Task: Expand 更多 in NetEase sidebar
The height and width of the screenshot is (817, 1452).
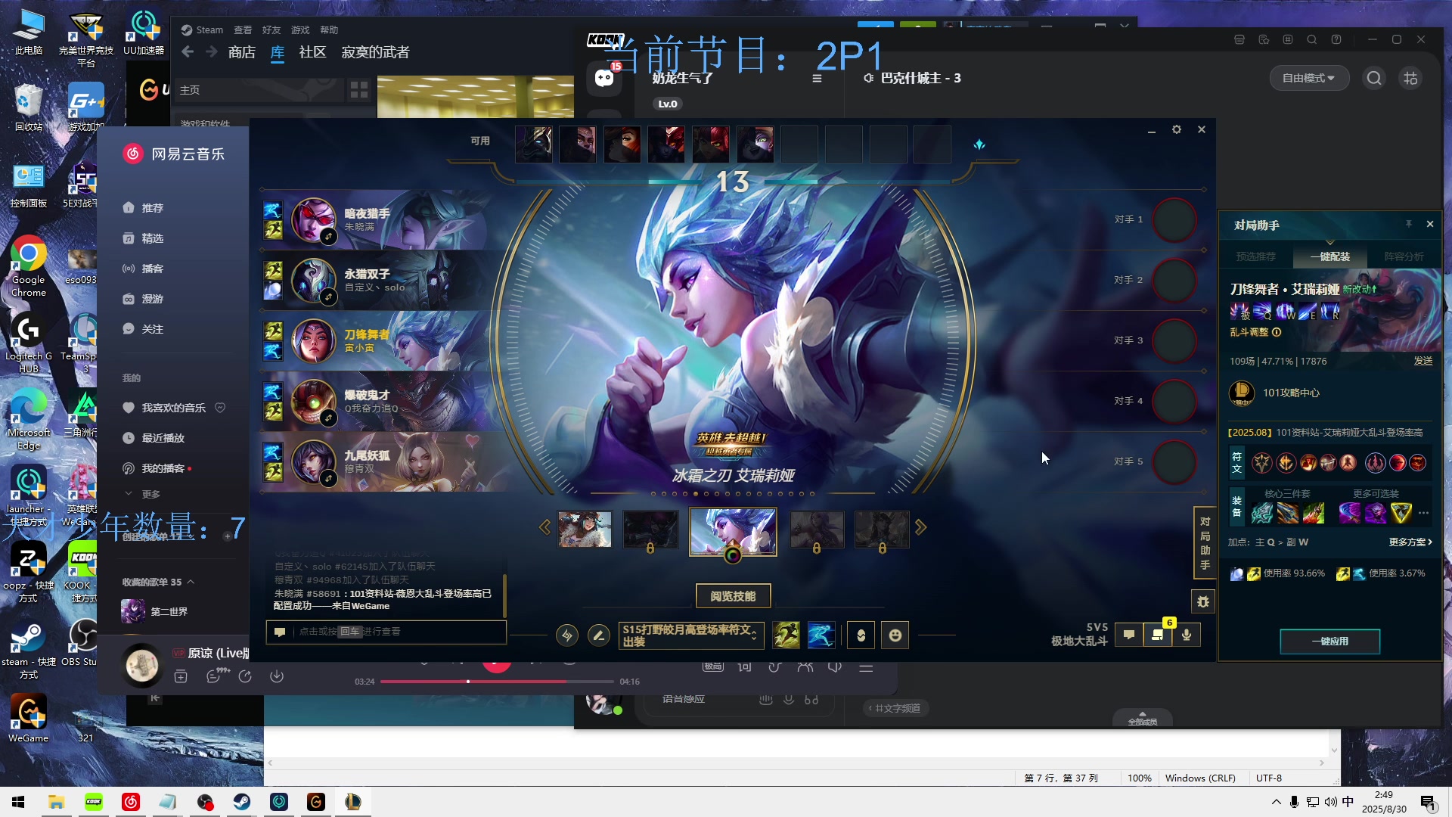Action: 142,494
